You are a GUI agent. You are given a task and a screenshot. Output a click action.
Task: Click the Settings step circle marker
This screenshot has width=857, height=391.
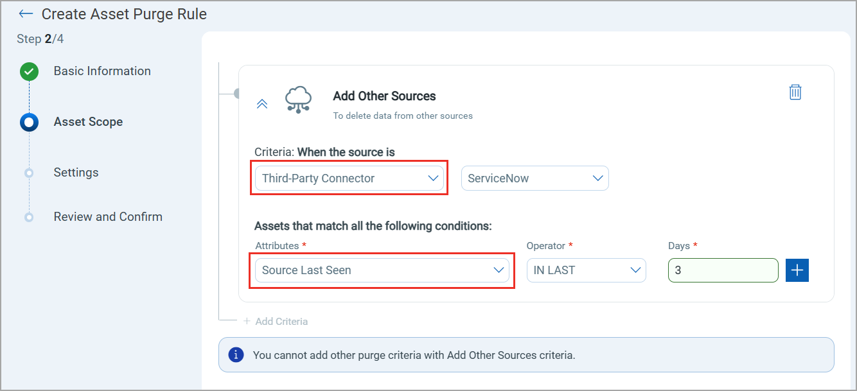[x=29, y=173]
